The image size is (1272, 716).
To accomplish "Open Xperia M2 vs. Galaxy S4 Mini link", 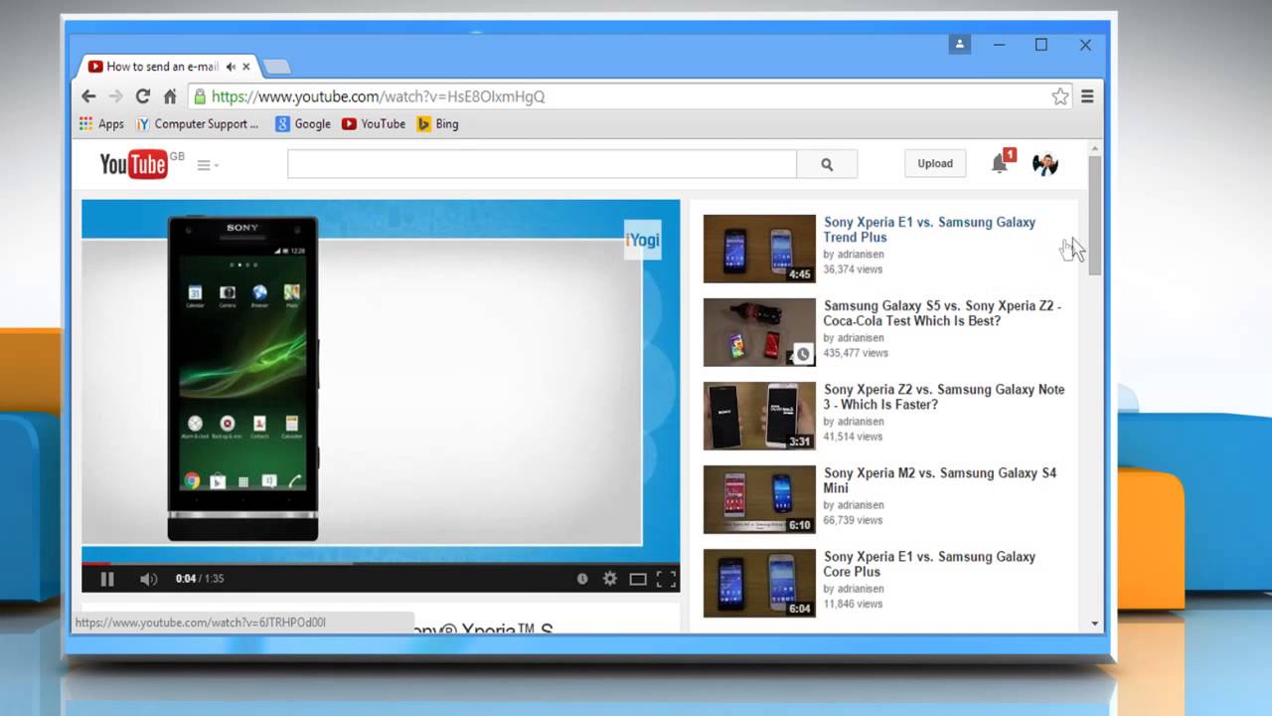I will [940, 480].
